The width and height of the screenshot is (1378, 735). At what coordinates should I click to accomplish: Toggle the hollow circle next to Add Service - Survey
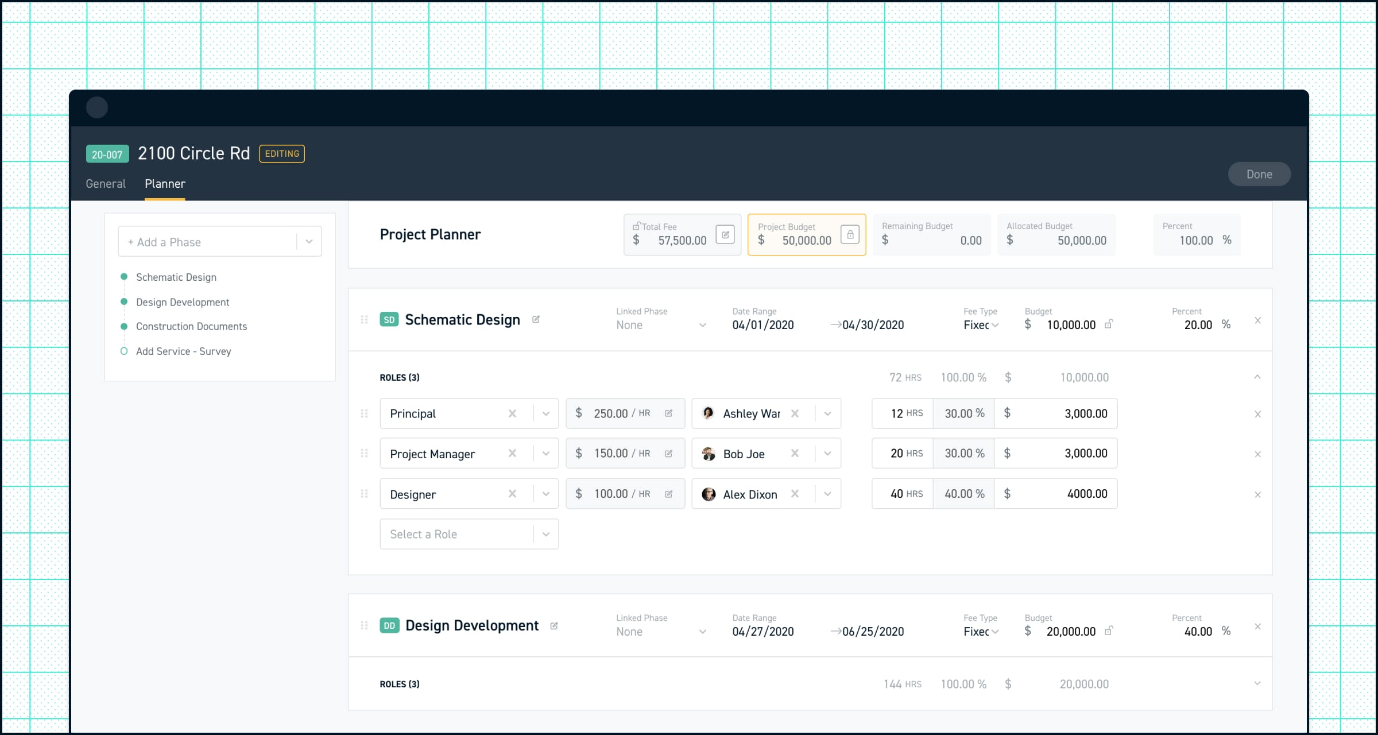pos(124,351)
